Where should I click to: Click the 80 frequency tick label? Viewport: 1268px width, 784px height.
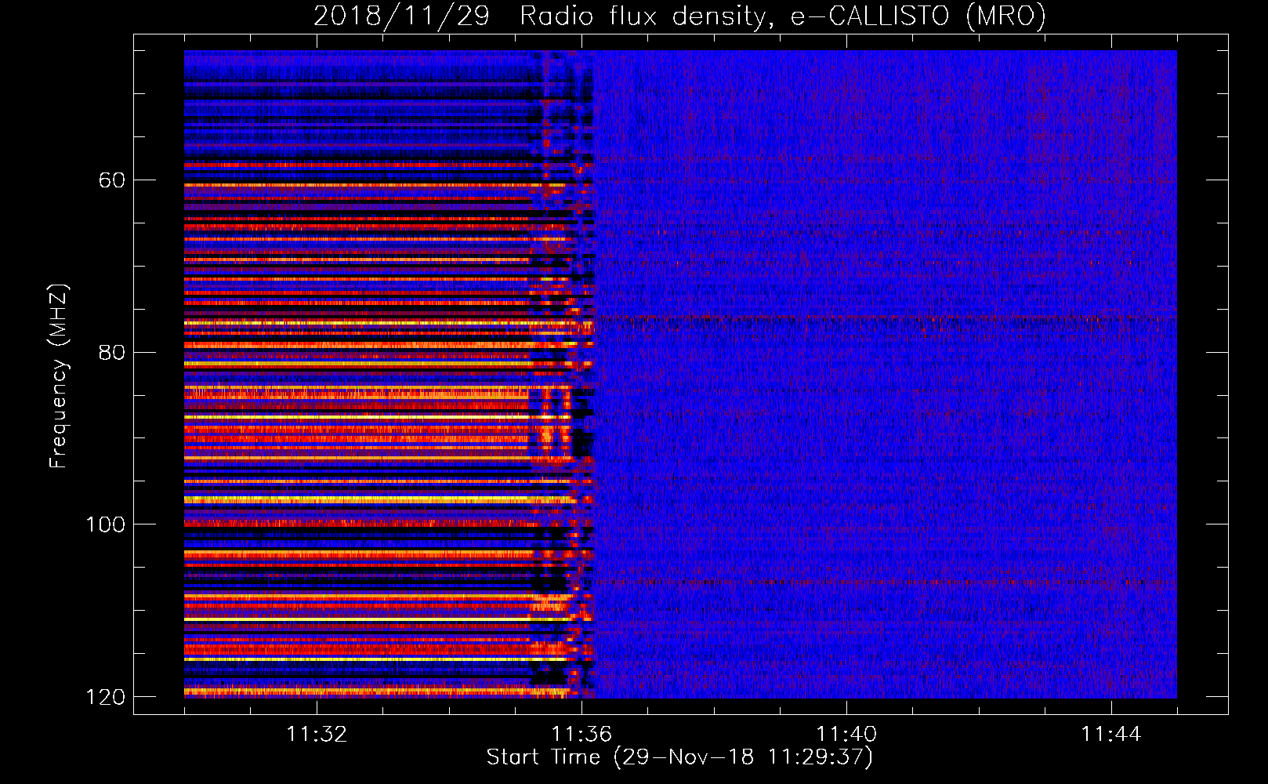tap(112, 352)
